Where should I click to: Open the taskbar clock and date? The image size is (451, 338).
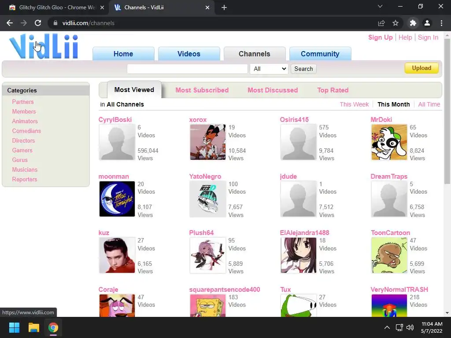(x=432, y=327)
